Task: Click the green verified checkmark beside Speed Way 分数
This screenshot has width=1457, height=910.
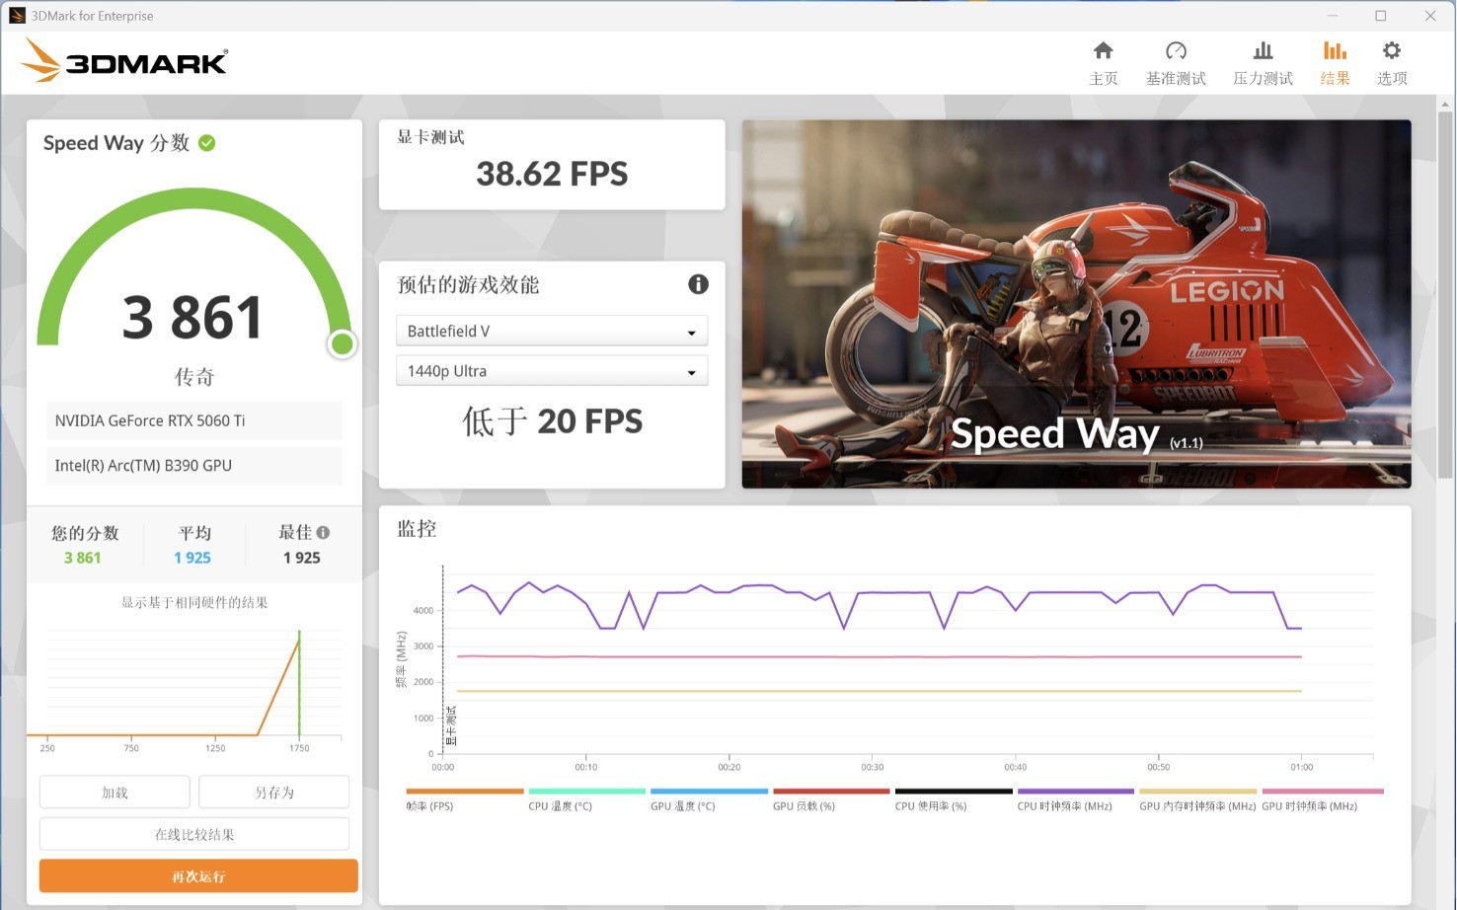Action: pyautogui.click(x=206, y=142)
